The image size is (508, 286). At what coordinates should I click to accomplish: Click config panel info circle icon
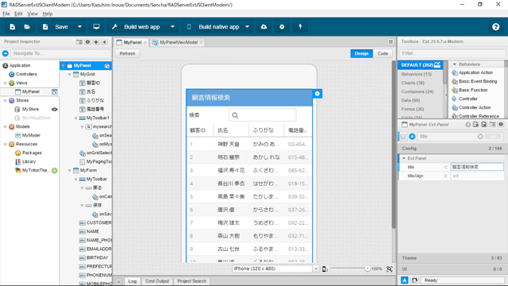[x=468, y=125]
